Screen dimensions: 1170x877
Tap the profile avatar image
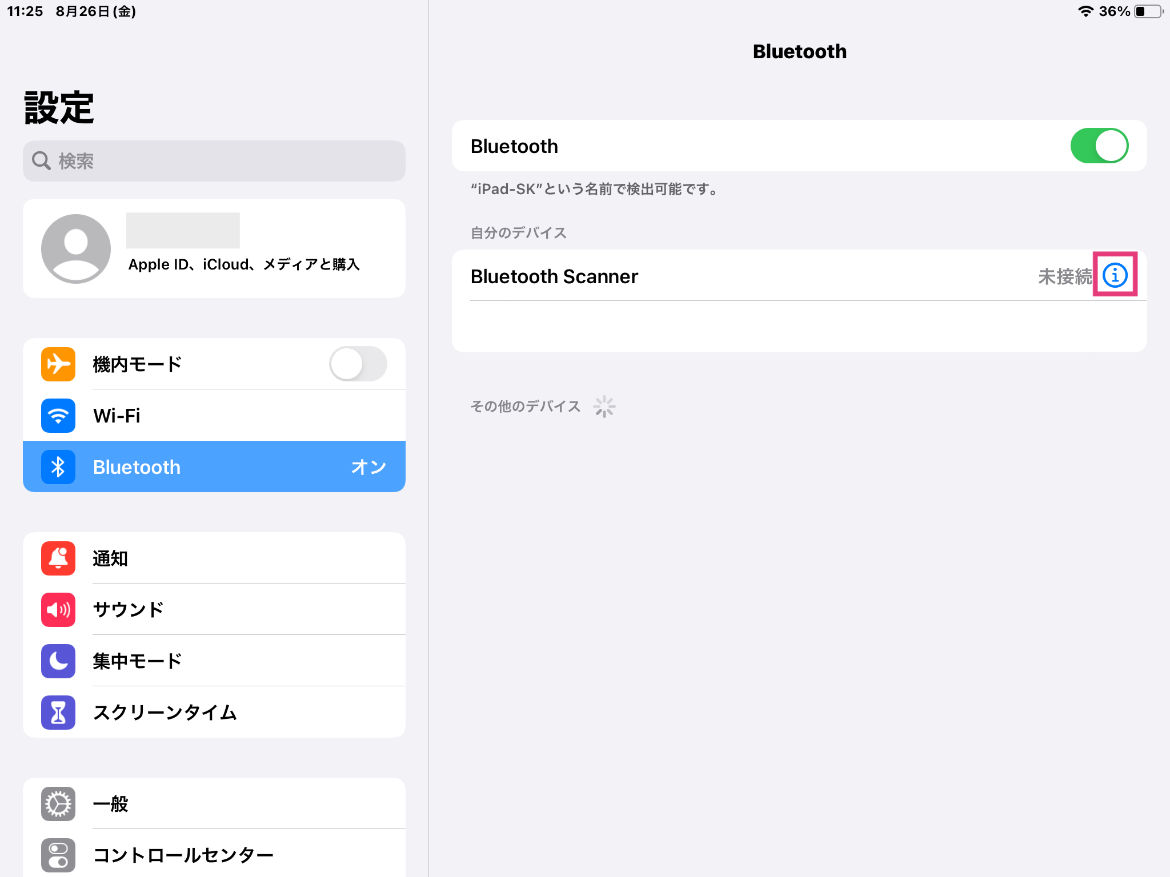tap(76, 248)
